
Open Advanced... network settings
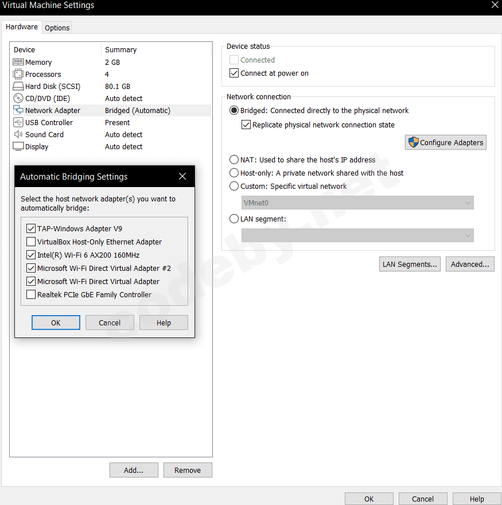click(x=470, y=264)
